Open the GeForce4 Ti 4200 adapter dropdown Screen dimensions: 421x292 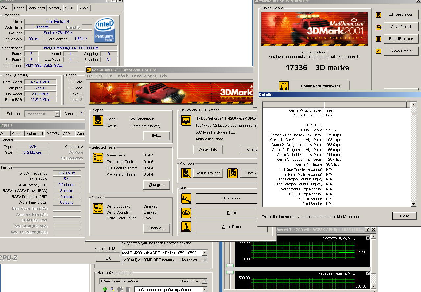click(205, 253)
